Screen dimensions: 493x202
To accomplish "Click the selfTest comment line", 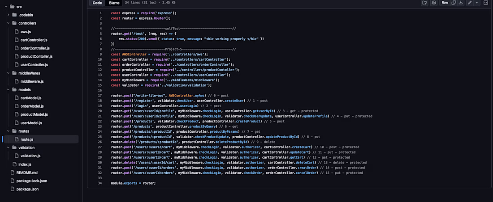I will point(173,29).
